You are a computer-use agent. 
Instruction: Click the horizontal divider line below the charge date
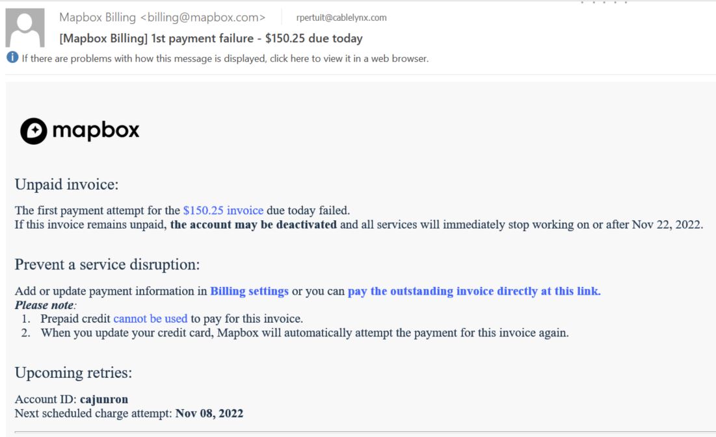365,432
